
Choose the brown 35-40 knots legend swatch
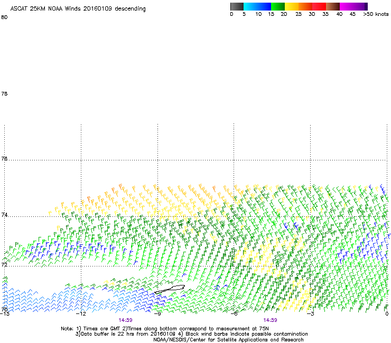(333, 6)
